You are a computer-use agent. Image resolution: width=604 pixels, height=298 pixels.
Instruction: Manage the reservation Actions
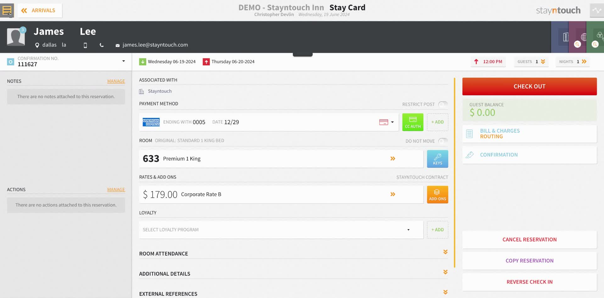pyautogui.click(x=116, y=190)
